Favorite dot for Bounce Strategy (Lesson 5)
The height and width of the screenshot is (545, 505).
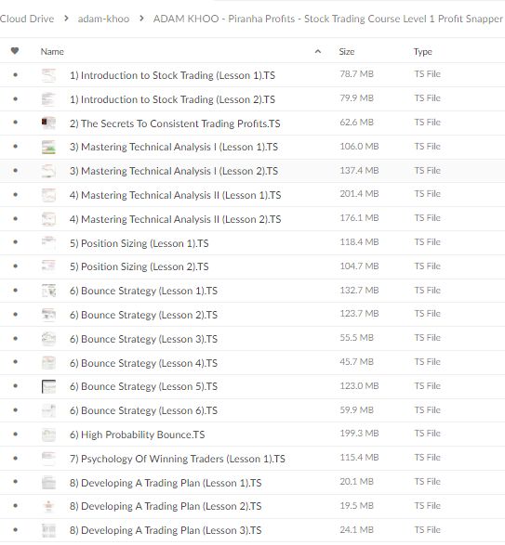tap(15, 386)
